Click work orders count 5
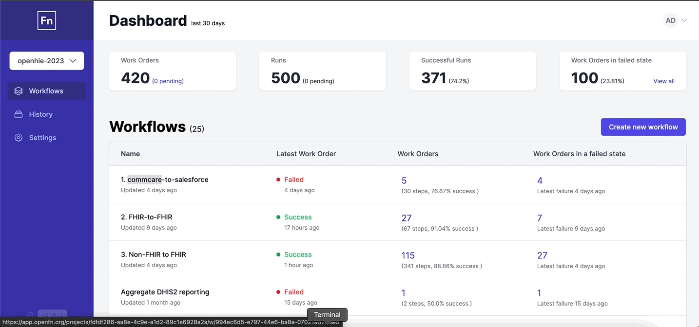699x327 pixels. coord(404,181)
